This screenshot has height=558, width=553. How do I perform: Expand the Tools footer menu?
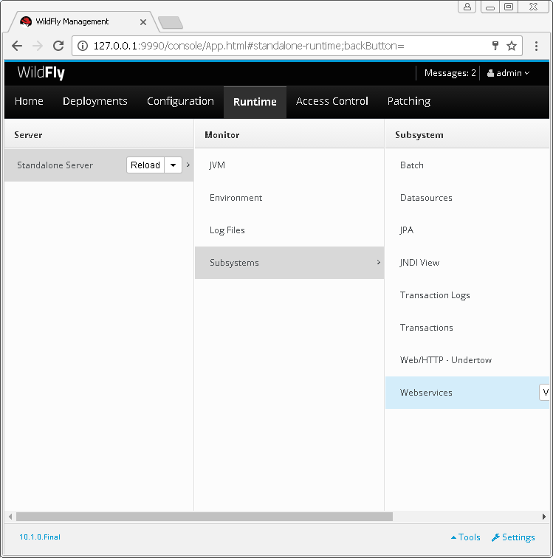tap(465, 537)
